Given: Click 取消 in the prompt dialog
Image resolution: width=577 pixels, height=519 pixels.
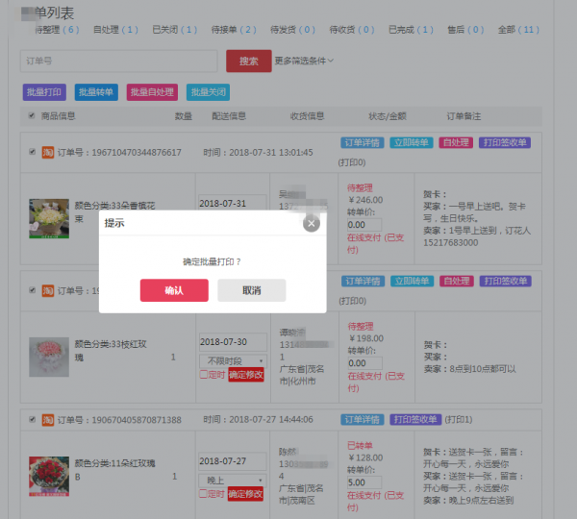Looking at the screenshot, I should (x=251, y=290).
